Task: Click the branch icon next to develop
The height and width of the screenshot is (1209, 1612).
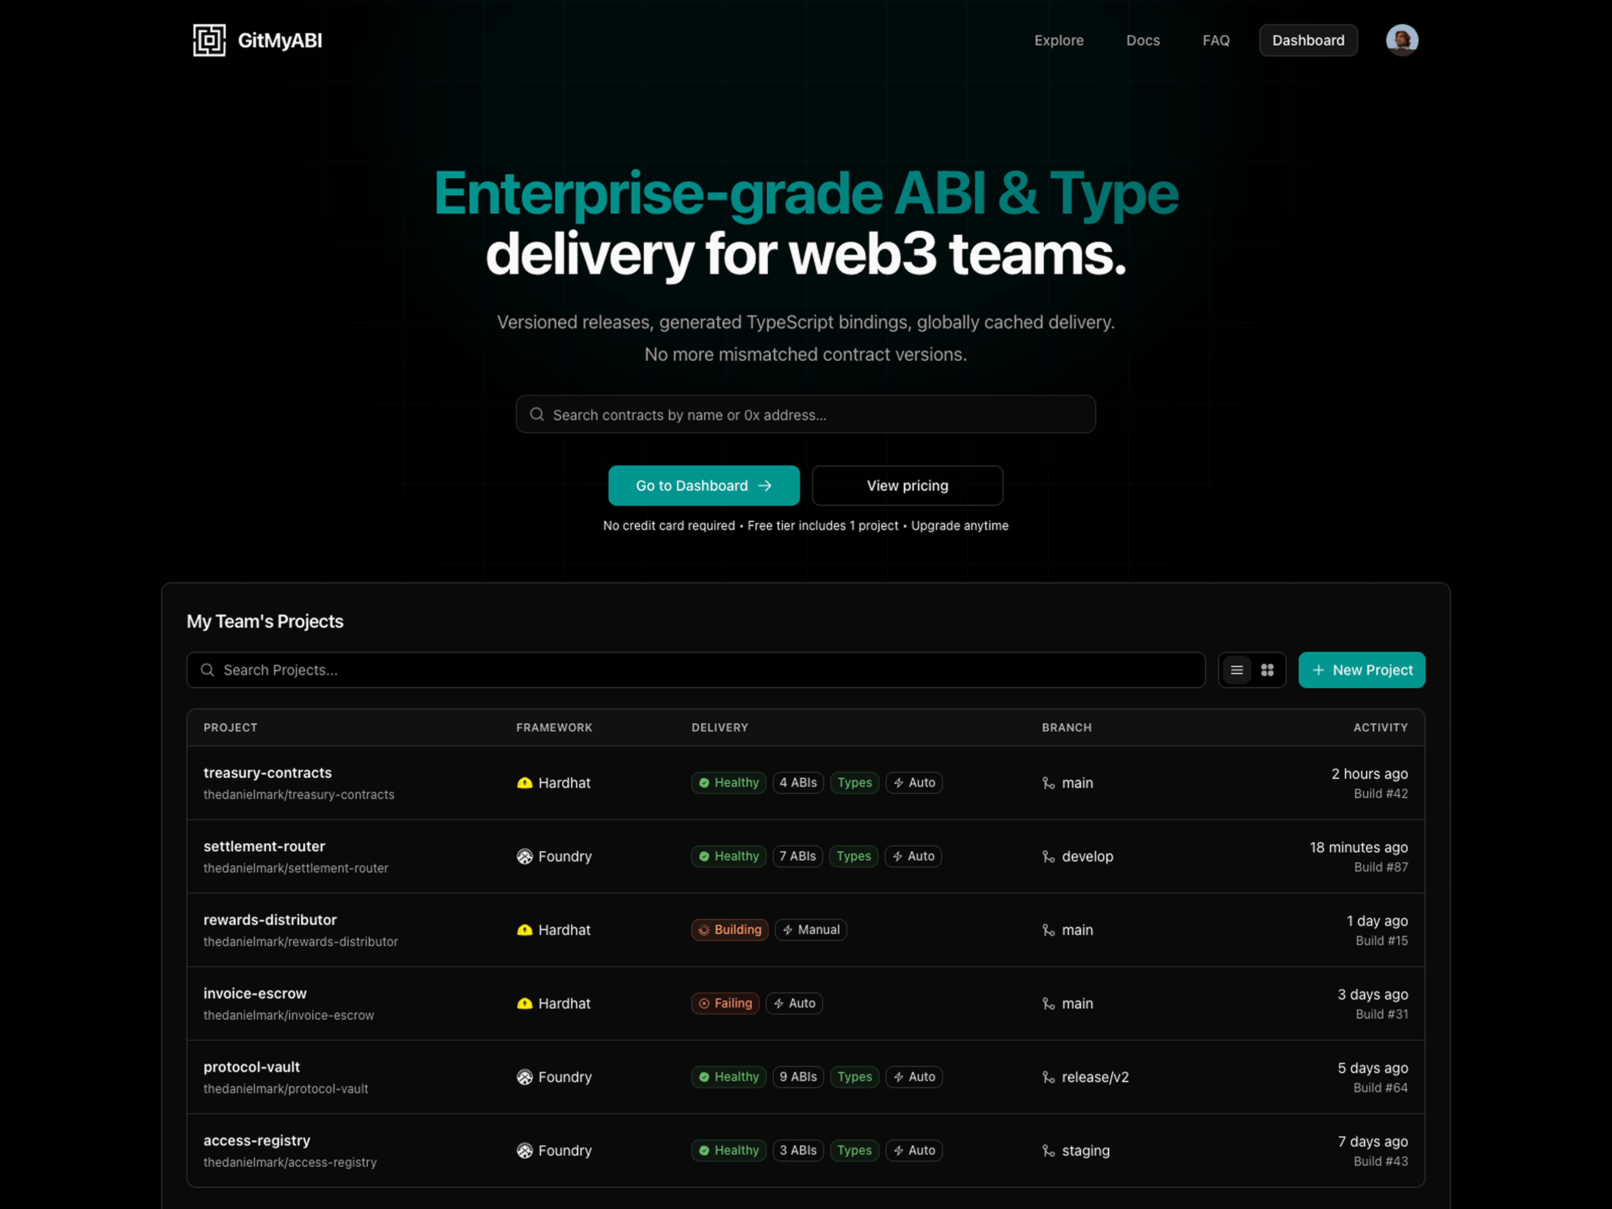Action: [1049, 856]
